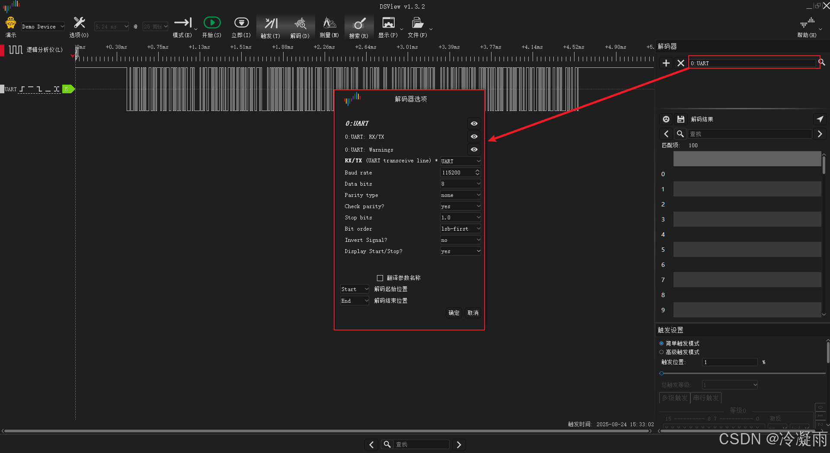Open the Stop bits dropdown
Image resolution: width=830 pixels, height=453 pixels.
pyautogui.click(x=460, y=217)
